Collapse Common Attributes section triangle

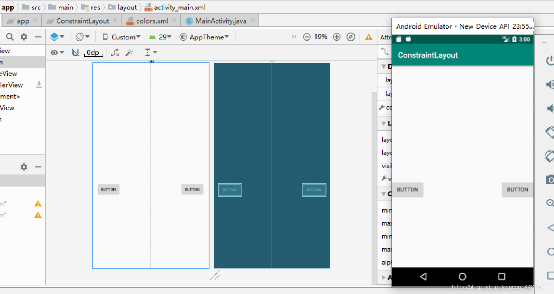[383, 194]
